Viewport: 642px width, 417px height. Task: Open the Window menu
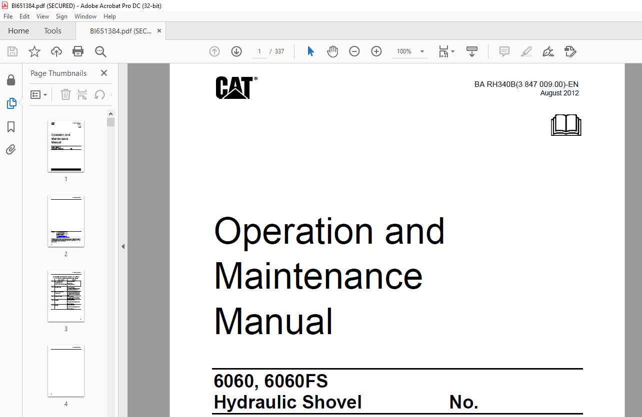tap(85, 16)
